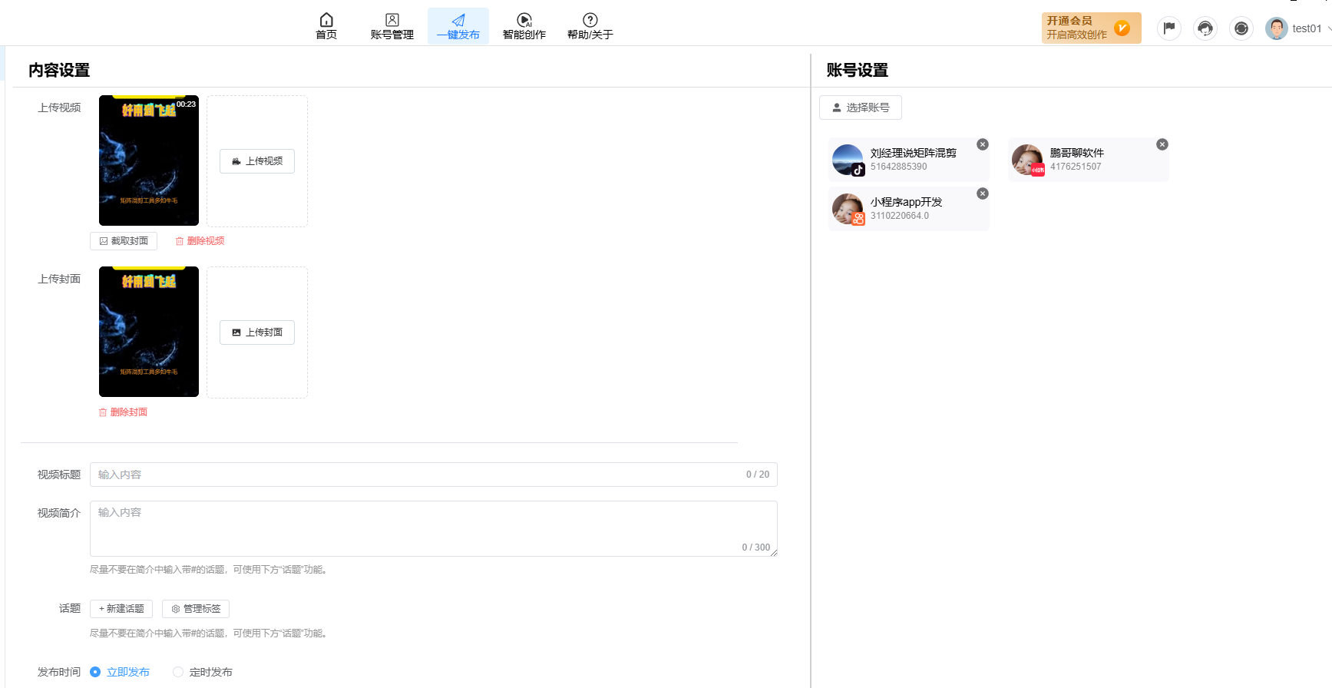Click the 小程序app开发 account avatar

[848, 209]
